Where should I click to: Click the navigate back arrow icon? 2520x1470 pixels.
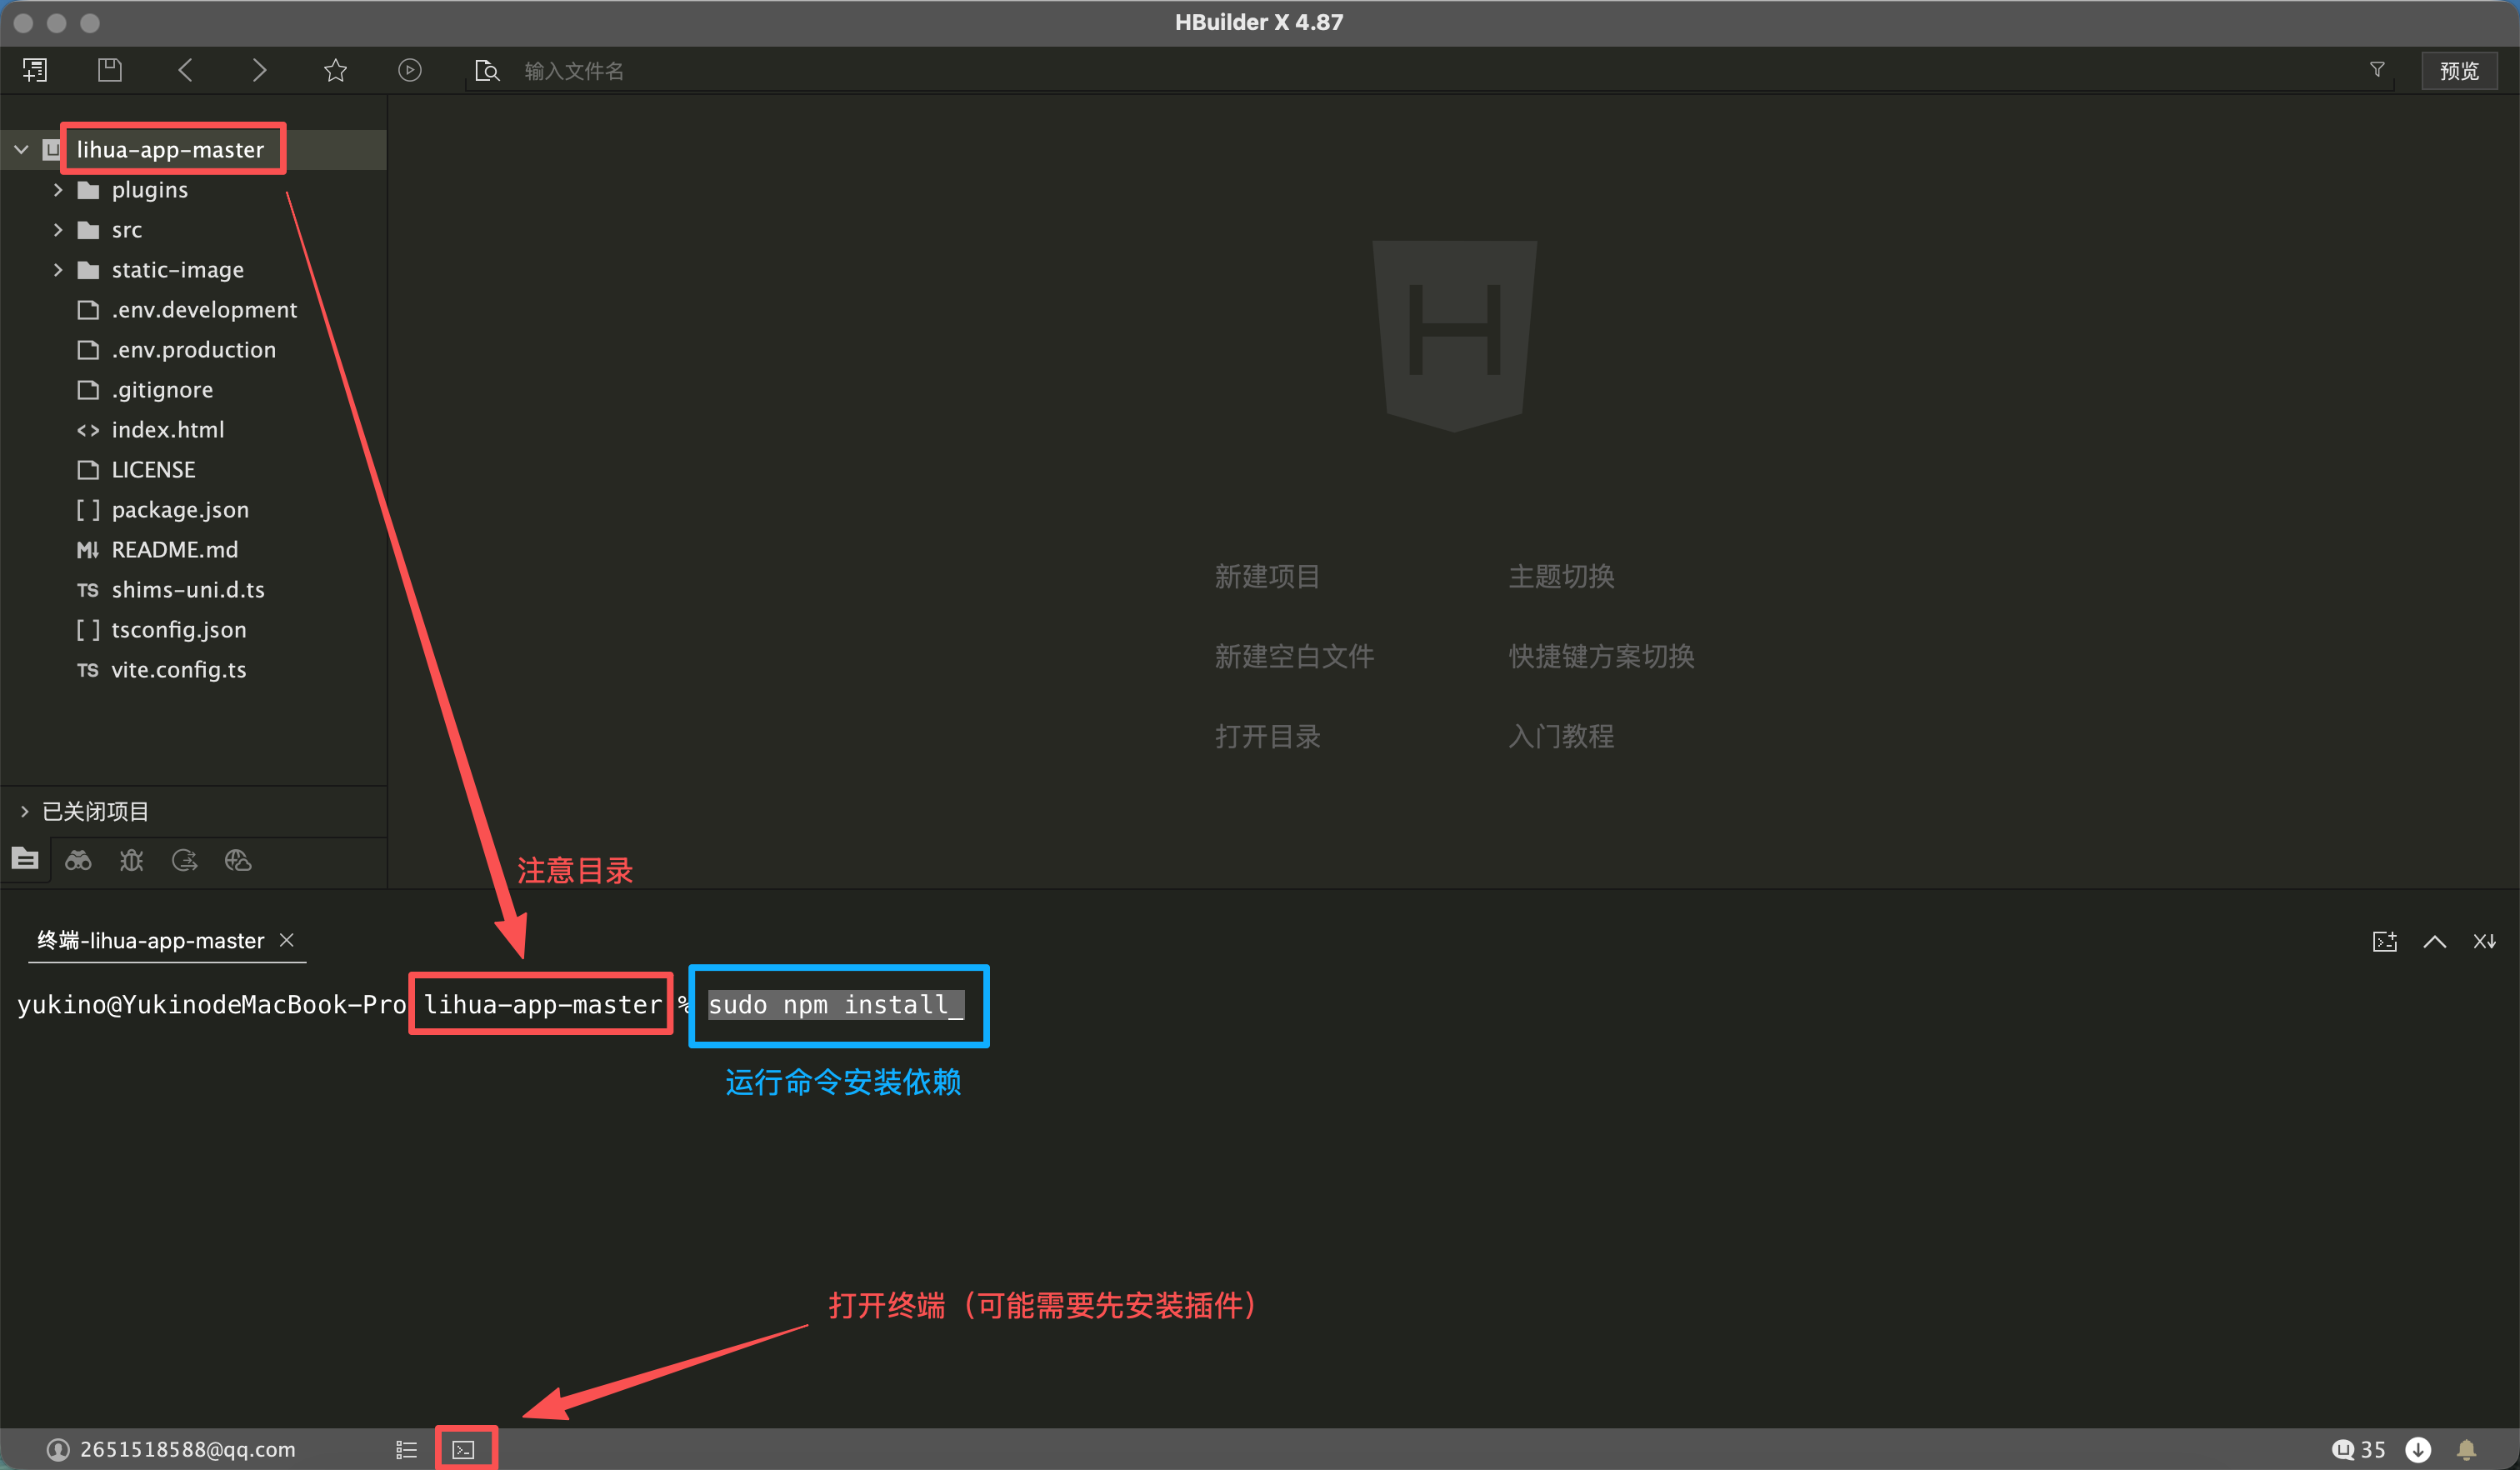[185, 70]
